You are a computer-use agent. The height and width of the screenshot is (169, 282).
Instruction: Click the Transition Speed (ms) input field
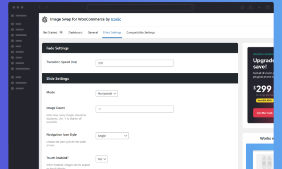135,63
